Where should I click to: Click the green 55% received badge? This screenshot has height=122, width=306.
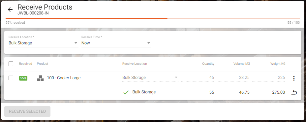coord(23,78)
